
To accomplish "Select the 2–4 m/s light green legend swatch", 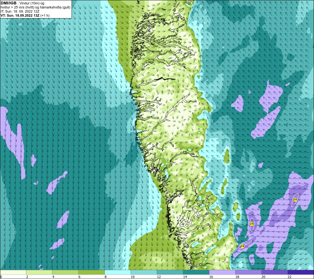I will pyautogui.click(x=39, y=272).
